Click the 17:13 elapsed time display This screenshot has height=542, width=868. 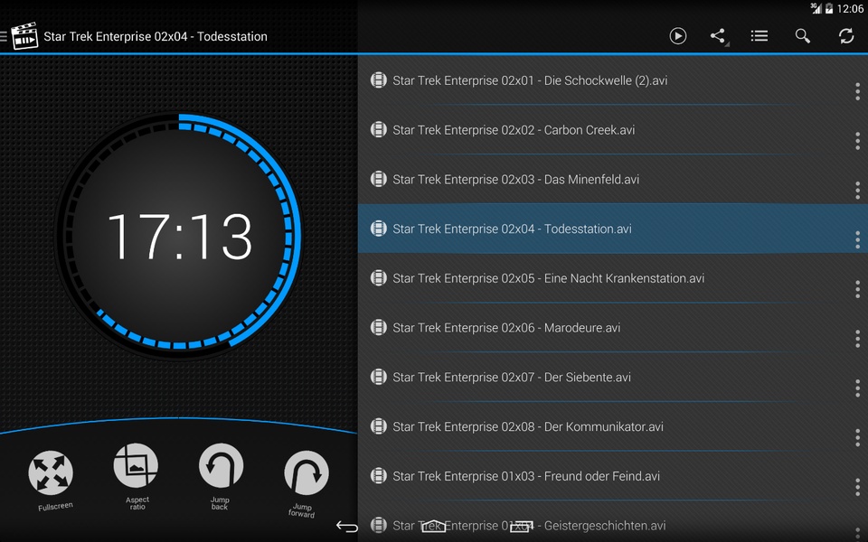[x=179, y=236]
